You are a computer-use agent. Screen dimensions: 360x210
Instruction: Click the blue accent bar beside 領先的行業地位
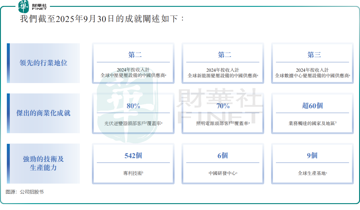(x=8, y=63)
